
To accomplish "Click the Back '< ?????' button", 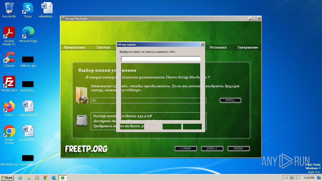I will (186, 149).
